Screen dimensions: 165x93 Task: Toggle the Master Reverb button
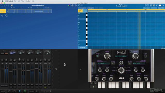point(6,53)
